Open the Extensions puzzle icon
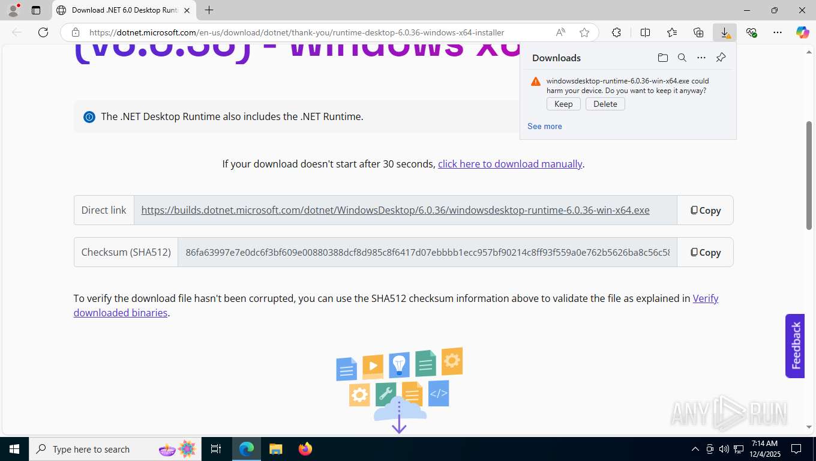Image resolution: width=816 pixels, height=461 pixels. (616, 32)
